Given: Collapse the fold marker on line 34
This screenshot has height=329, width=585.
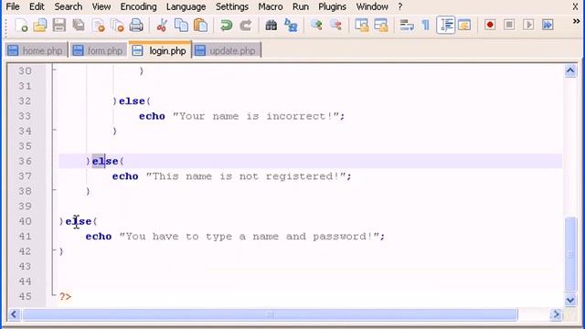Looking at the screenshot, I should [x=54, y=130].
